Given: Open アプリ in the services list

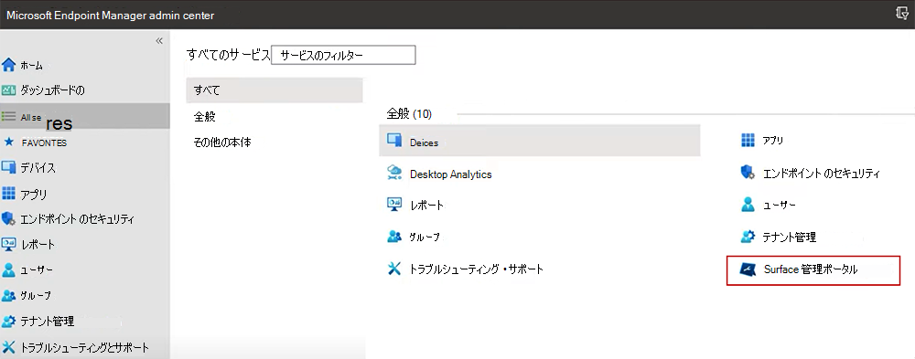Looking at the screenshot, I should click(773, 141).
